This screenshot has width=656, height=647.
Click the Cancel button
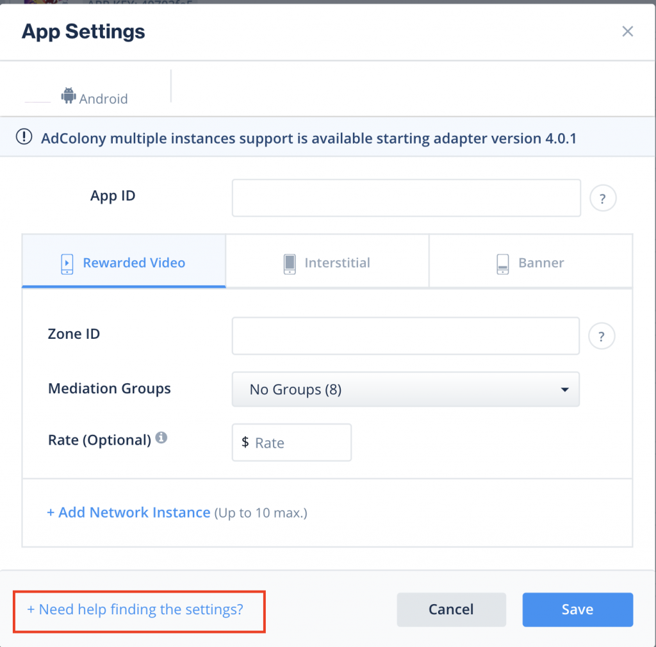pos(452,609)
